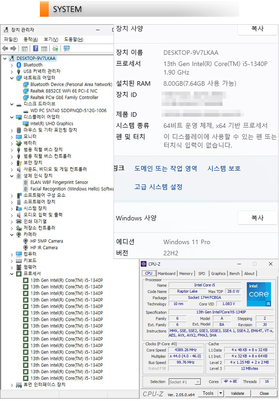
Task: Click the 13th Gen Intel Core i5-1340P Specification field
Action: tap(221, 312)
